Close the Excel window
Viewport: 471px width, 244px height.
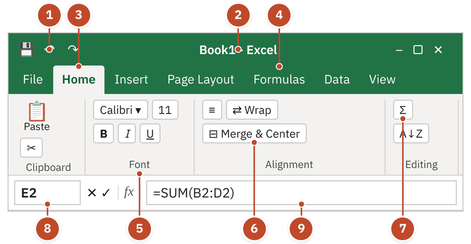click(438, 50)
